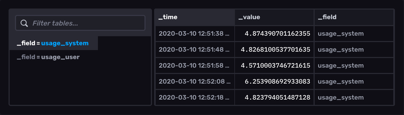Click timestamp 2020-03-10 12:51:58 cell
This screenshot has width=404, height=115.
(x=195, y=65)
